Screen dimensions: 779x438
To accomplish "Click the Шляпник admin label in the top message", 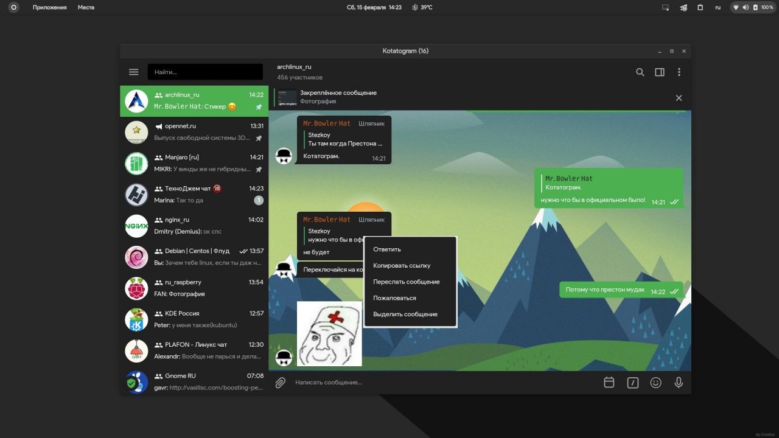I will click(372, 123).
